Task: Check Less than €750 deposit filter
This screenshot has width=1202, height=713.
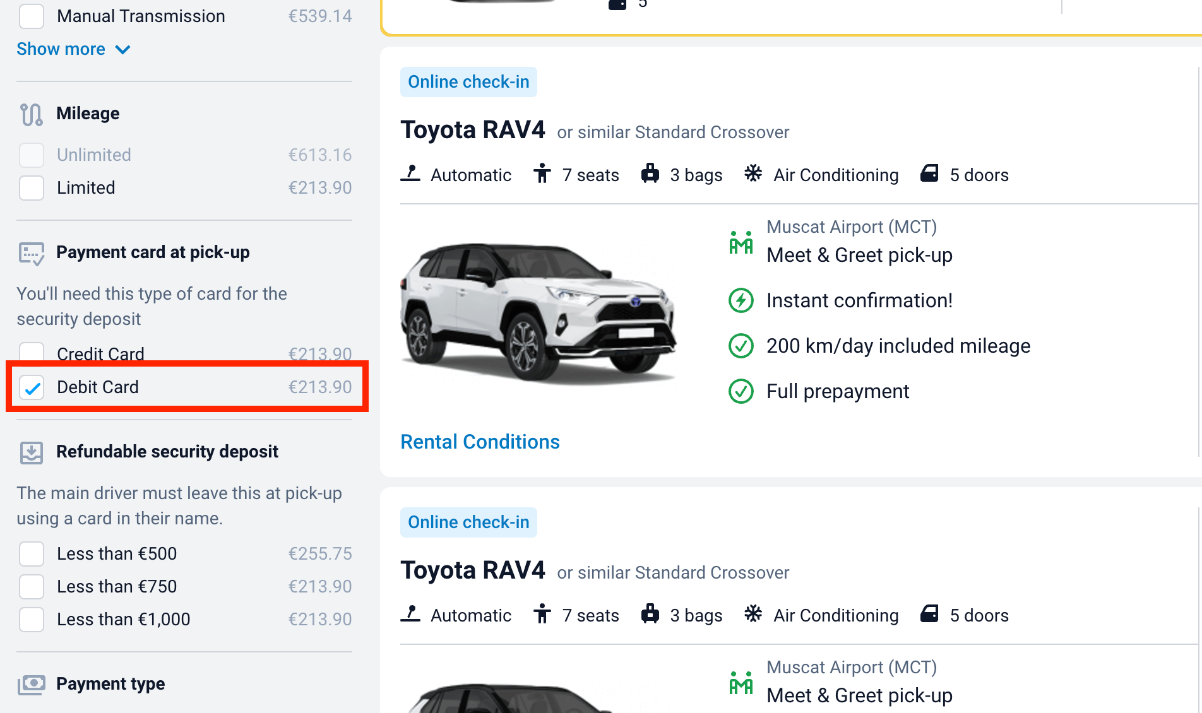Action: coord(32,586)
